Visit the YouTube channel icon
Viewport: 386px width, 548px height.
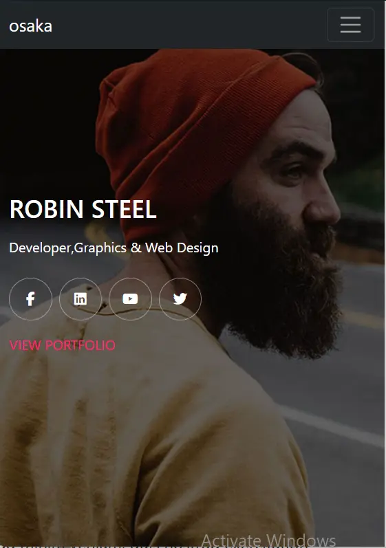click(131, 299)
